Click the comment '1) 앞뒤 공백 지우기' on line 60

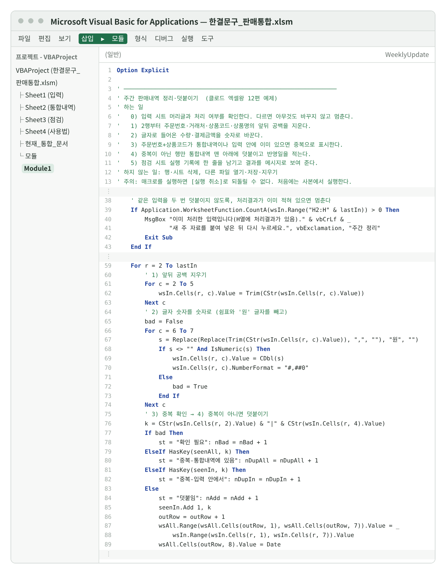click(176, 275)
